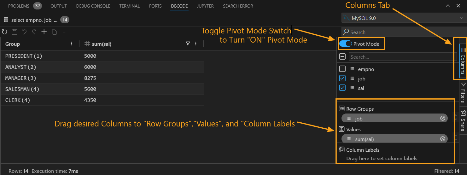This screenshot has height=175, width=467.
Task: Click the drag handle of job pill
Action: click(349, 119)
